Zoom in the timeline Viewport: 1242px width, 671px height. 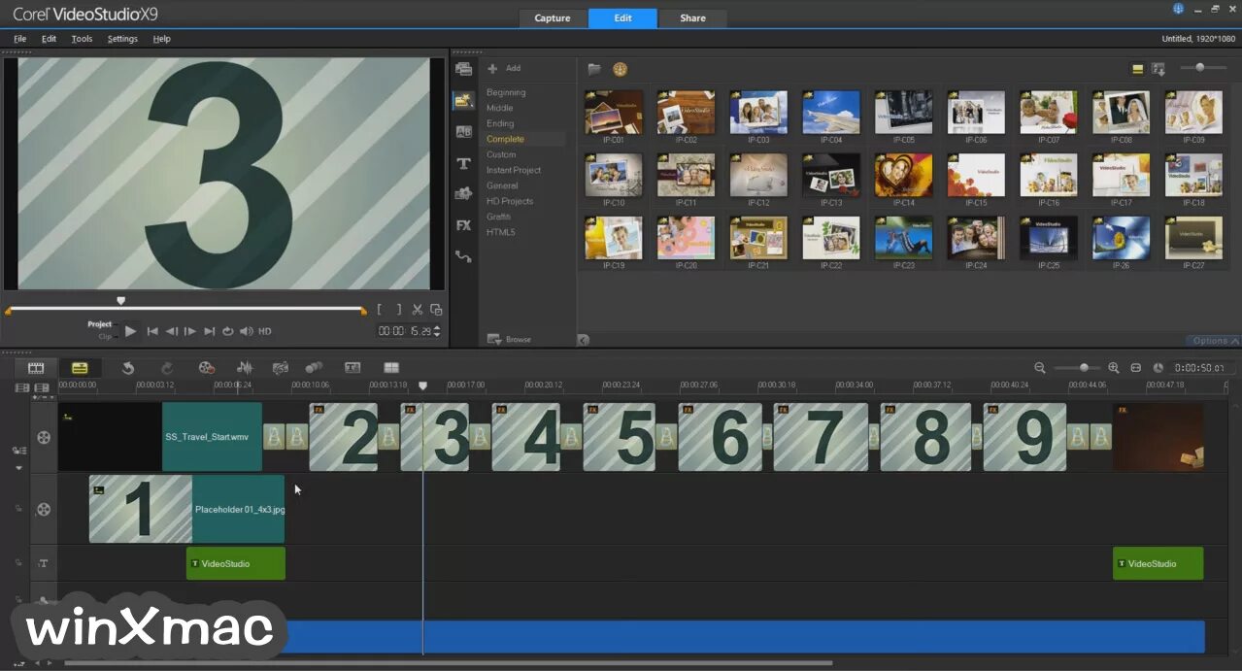1114,368
